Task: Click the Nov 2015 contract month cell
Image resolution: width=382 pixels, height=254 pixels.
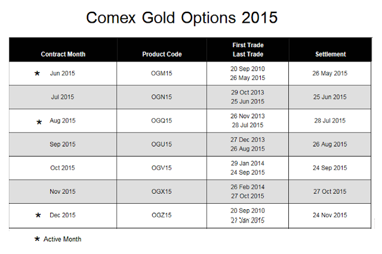Action: [63, 192]
